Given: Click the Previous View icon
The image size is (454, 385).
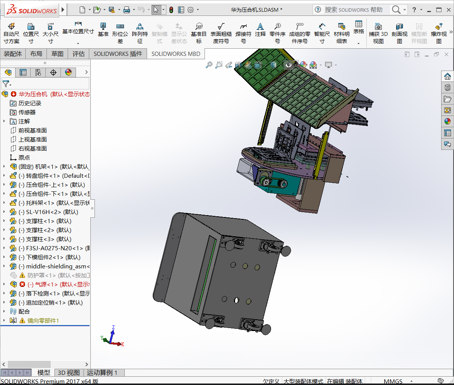Looking at the screenshot, I should click(x=229, y=65).
